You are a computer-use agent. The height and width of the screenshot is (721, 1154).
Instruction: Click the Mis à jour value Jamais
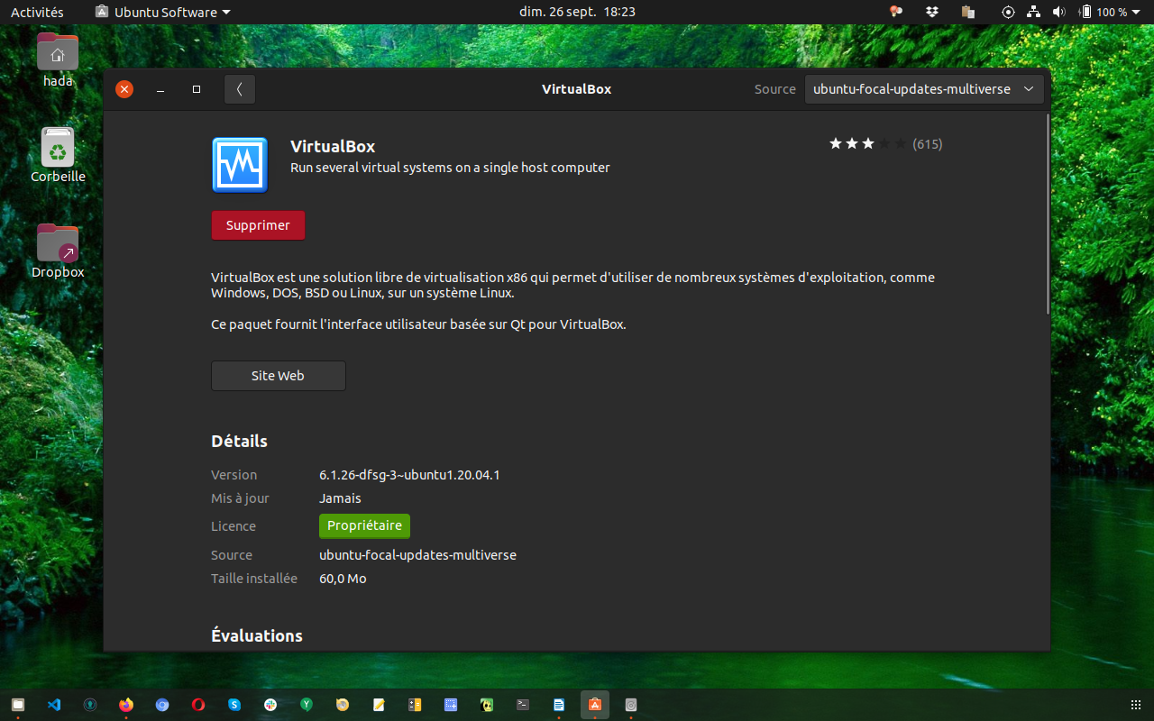tap(340, 498)
